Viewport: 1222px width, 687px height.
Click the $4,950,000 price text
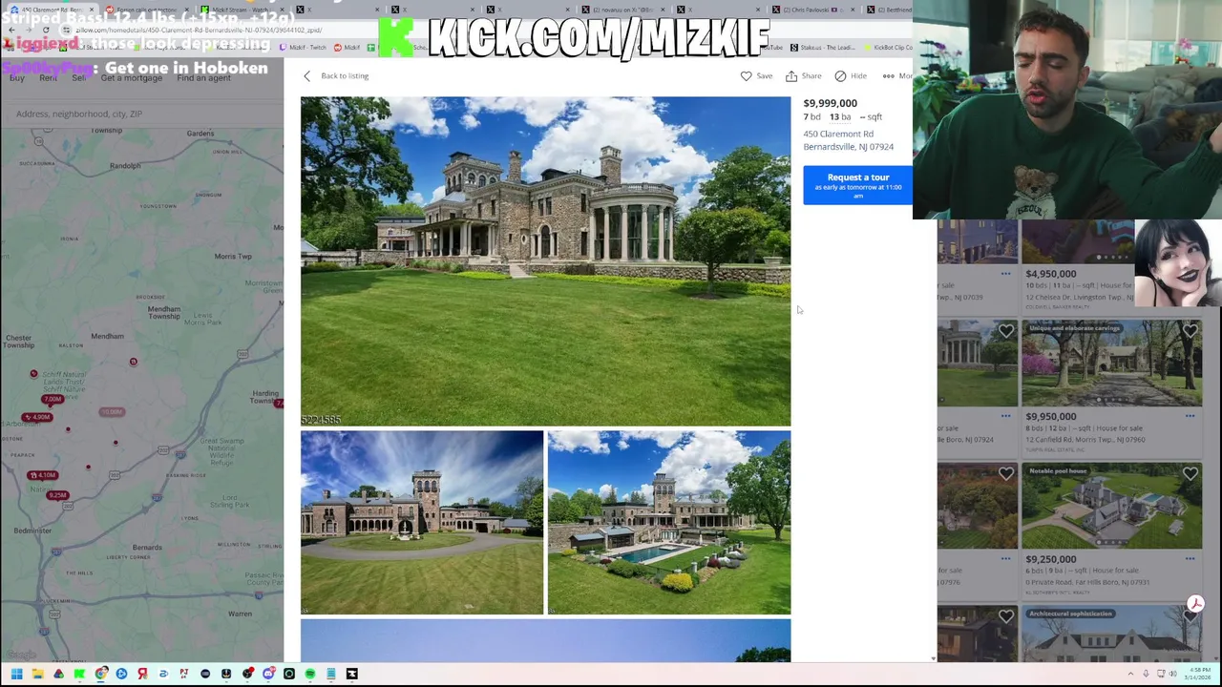click(x=1051, y=274)
